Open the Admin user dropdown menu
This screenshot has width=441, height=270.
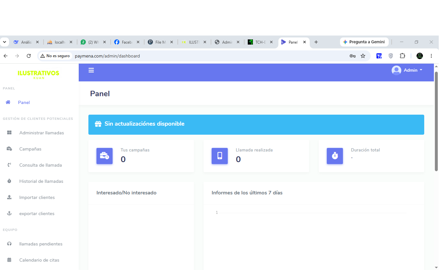coord(407,70)
